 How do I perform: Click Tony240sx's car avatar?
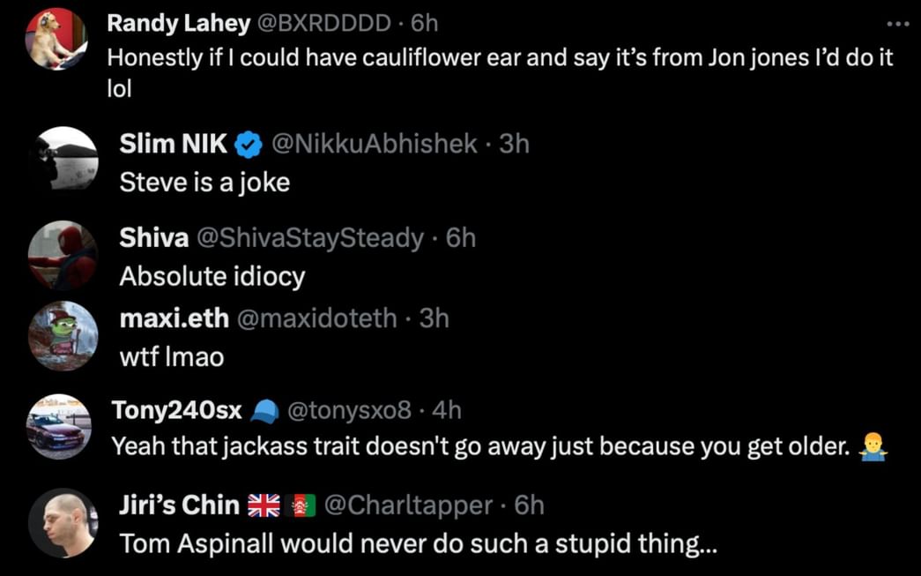tap(59, 427)
